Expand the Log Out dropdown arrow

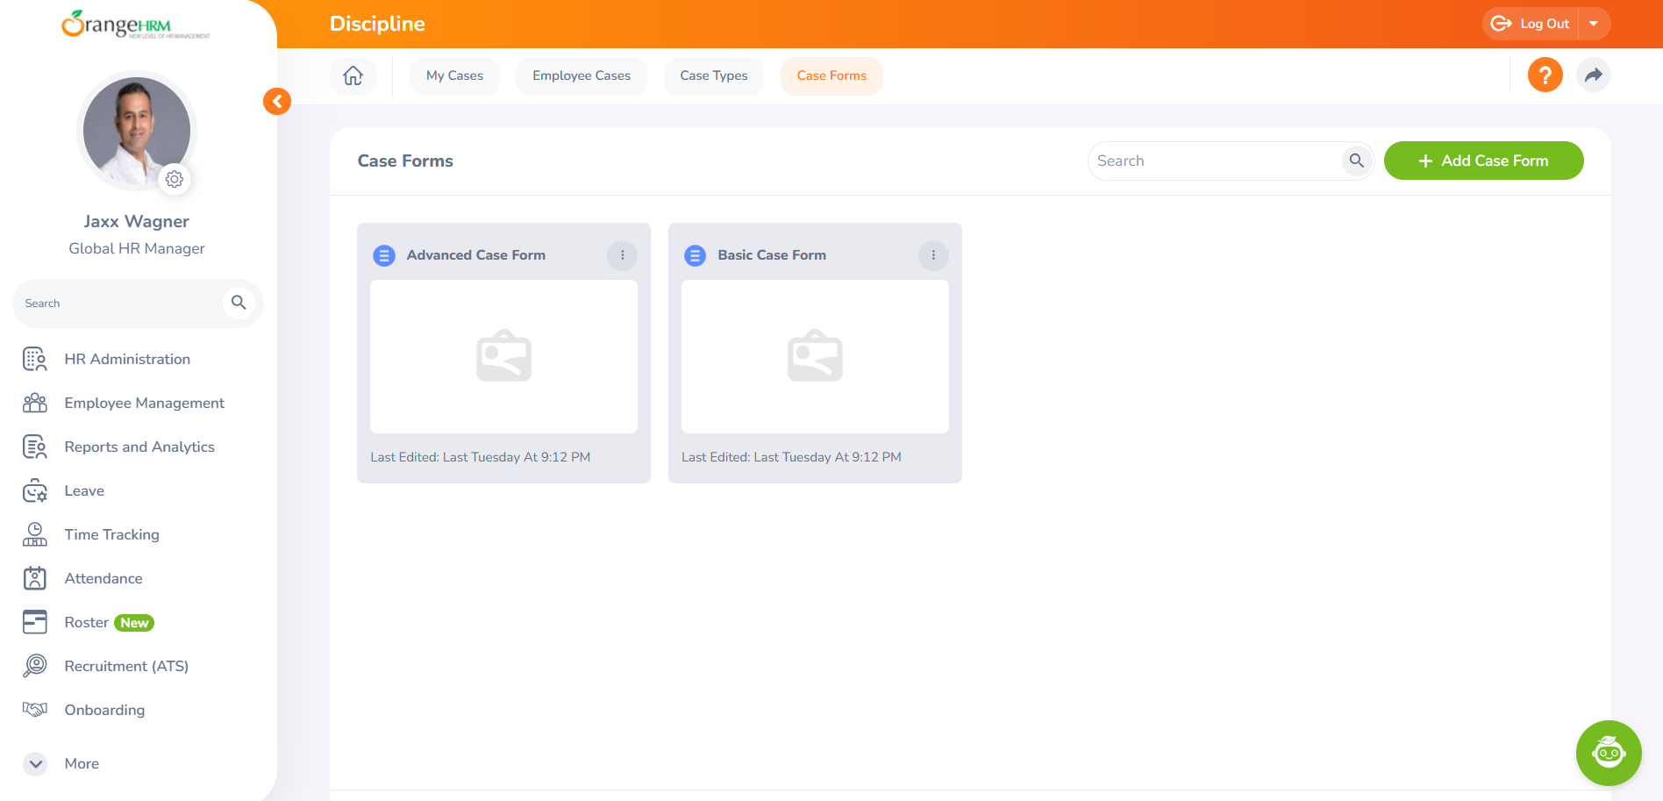click(1594, 24)
